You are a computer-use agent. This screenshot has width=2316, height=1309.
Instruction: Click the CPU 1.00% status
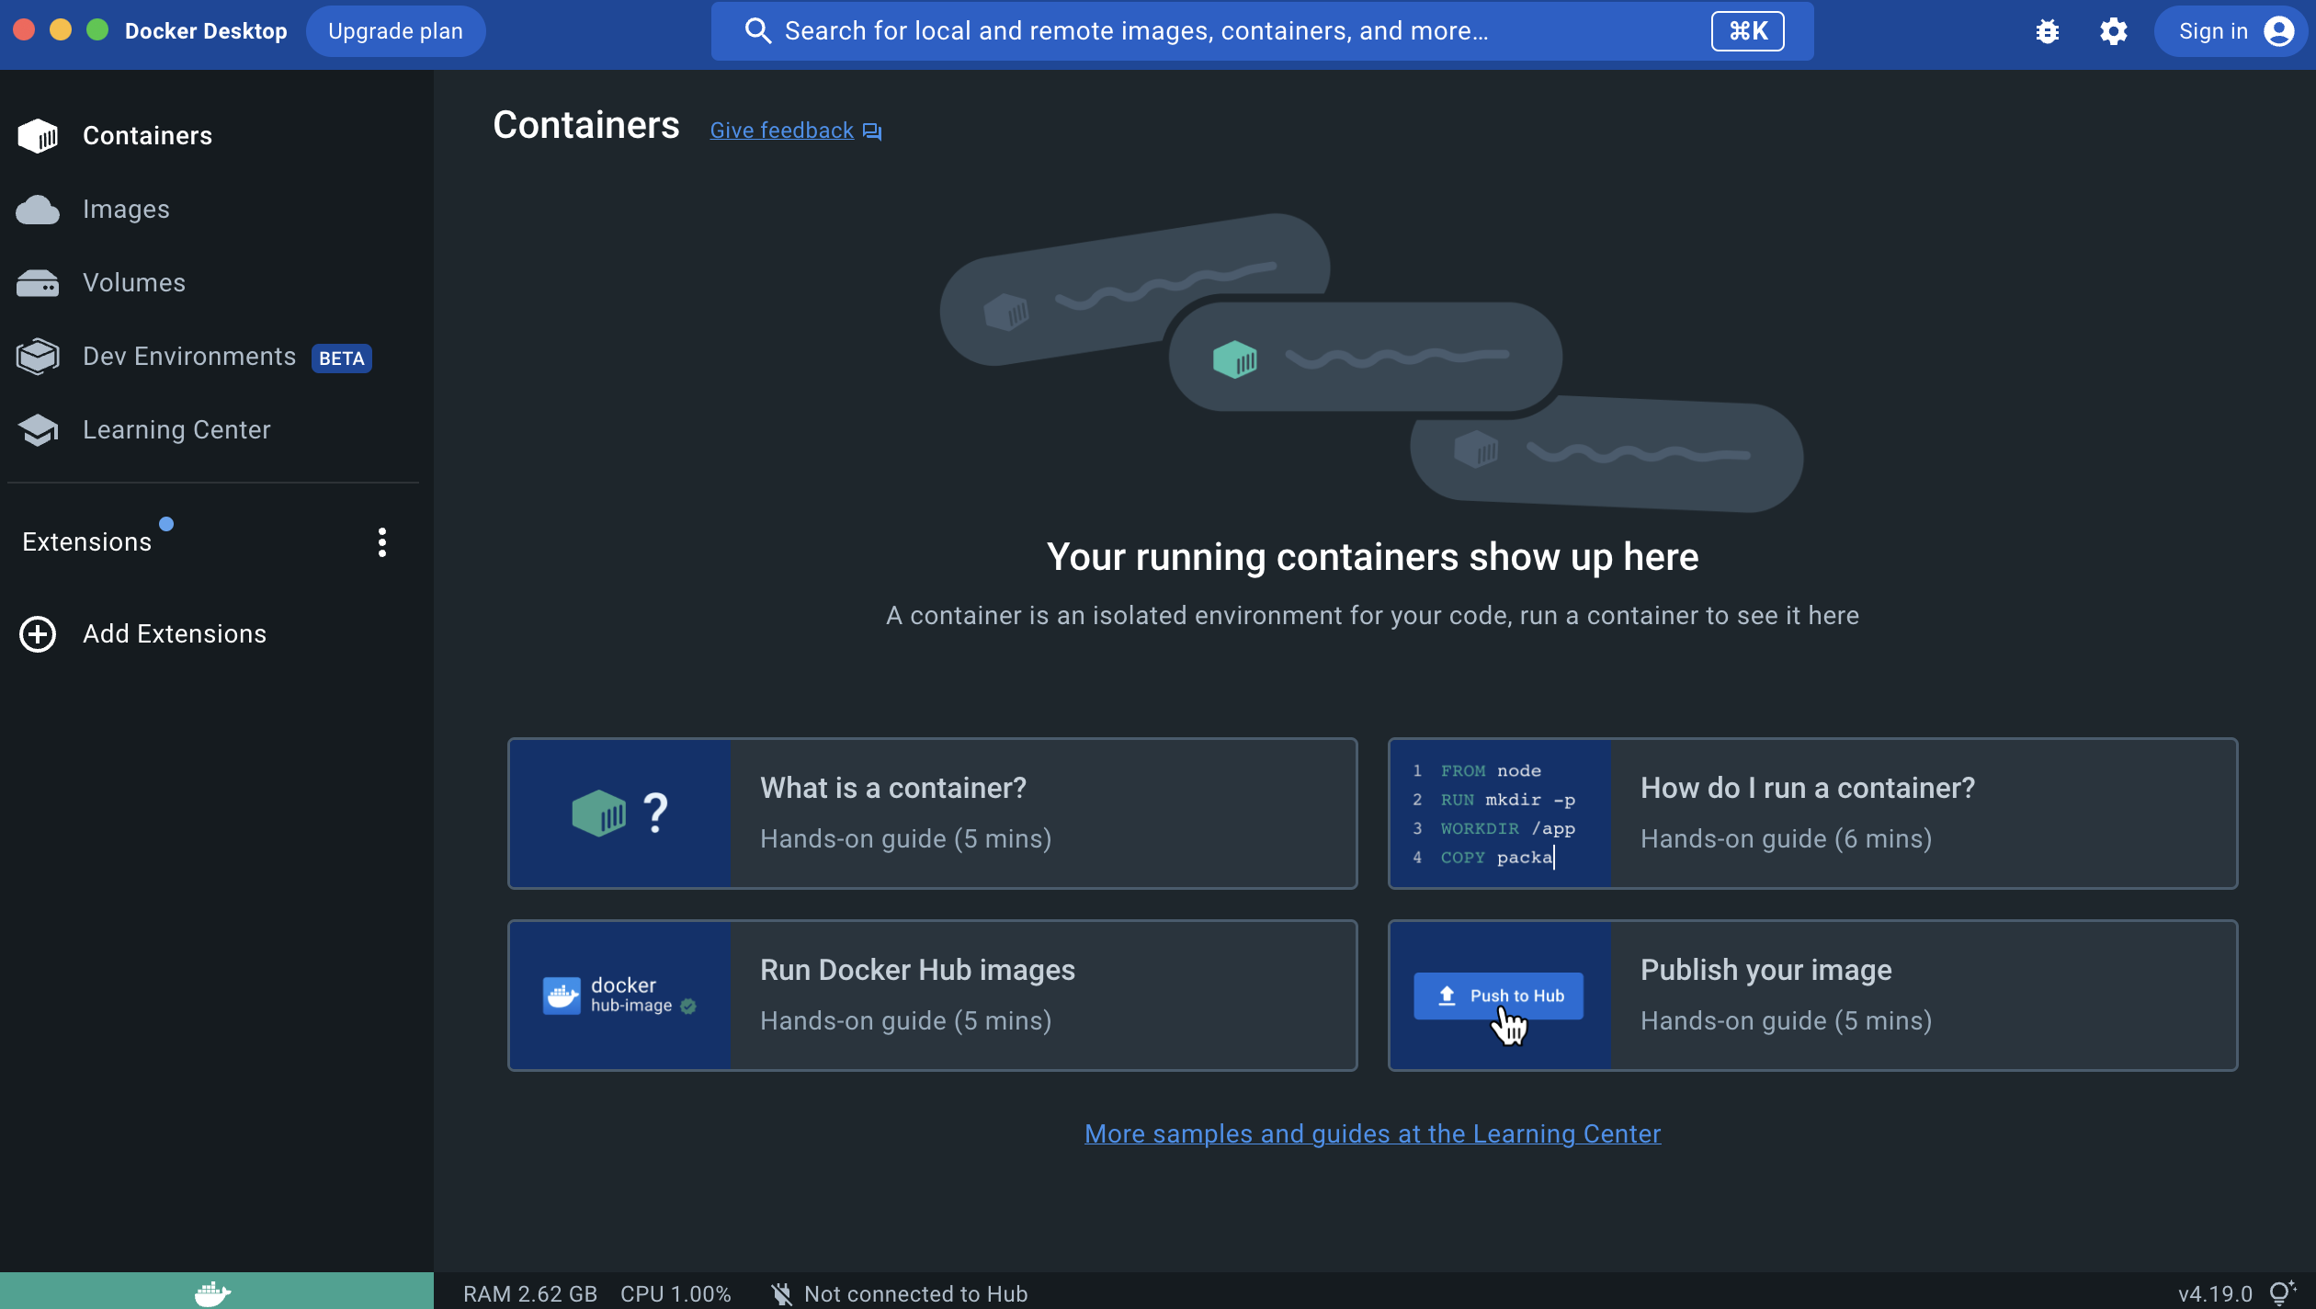(x=675, y=1294)
